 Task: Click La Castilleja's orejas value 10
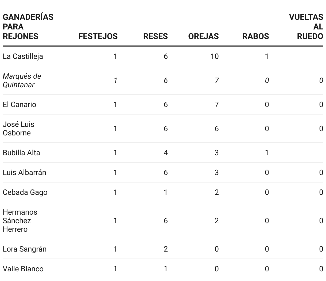click(214, 56)
